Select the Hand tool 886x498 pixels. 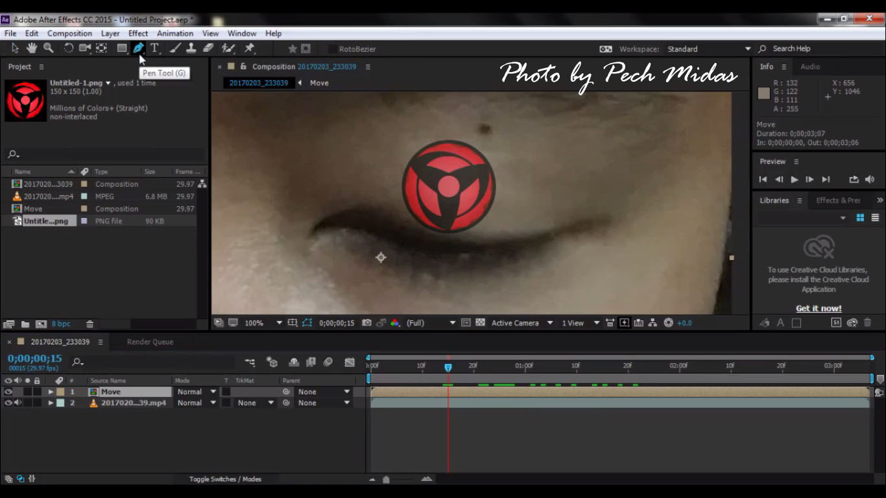click(31, 48)
